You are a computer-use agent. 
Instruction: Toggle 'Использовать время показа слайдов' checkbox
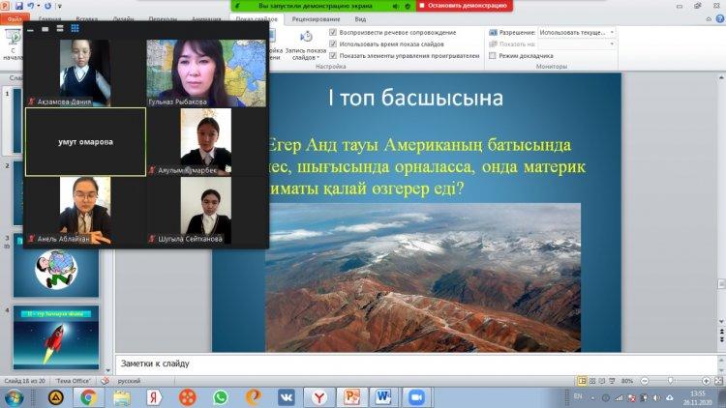(334, 44)
